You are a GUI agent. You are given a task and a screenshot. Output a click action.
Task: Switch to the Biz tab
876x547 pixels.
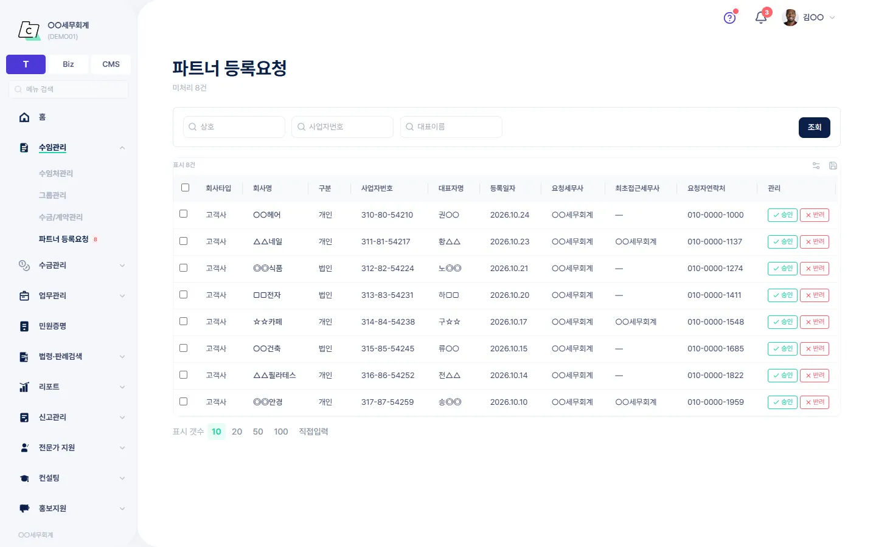coord(68,64)
